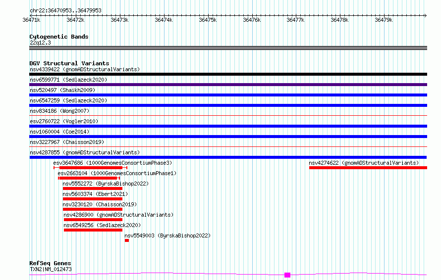The width and height of the screenshot is (441, 280).
Task: Click the magenta TXN2 exon block
Action: 287,275
